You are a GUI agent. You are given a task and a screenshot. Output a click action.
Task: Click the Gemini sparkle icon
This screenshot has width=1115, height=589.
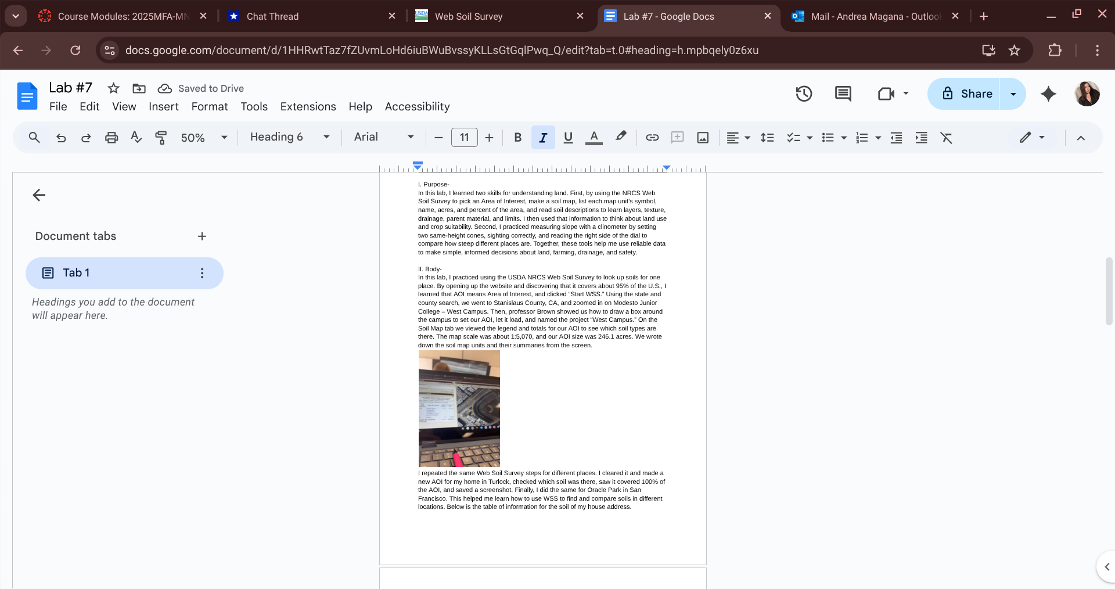coord(1048,94)
